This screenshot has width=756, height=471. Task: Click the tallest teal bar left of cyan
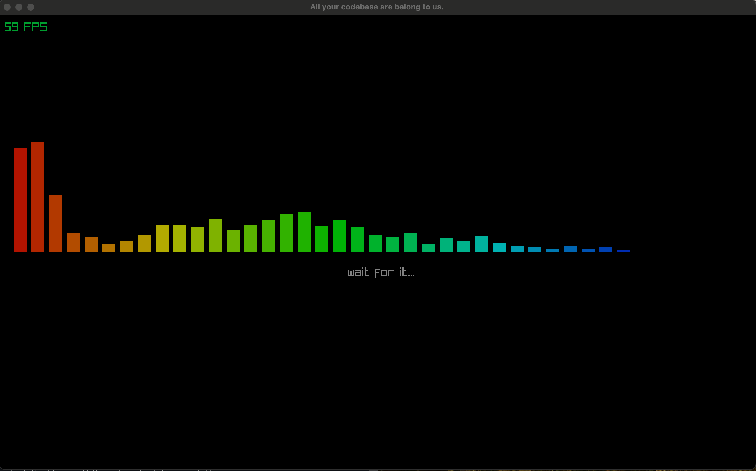tap(482, 244)
